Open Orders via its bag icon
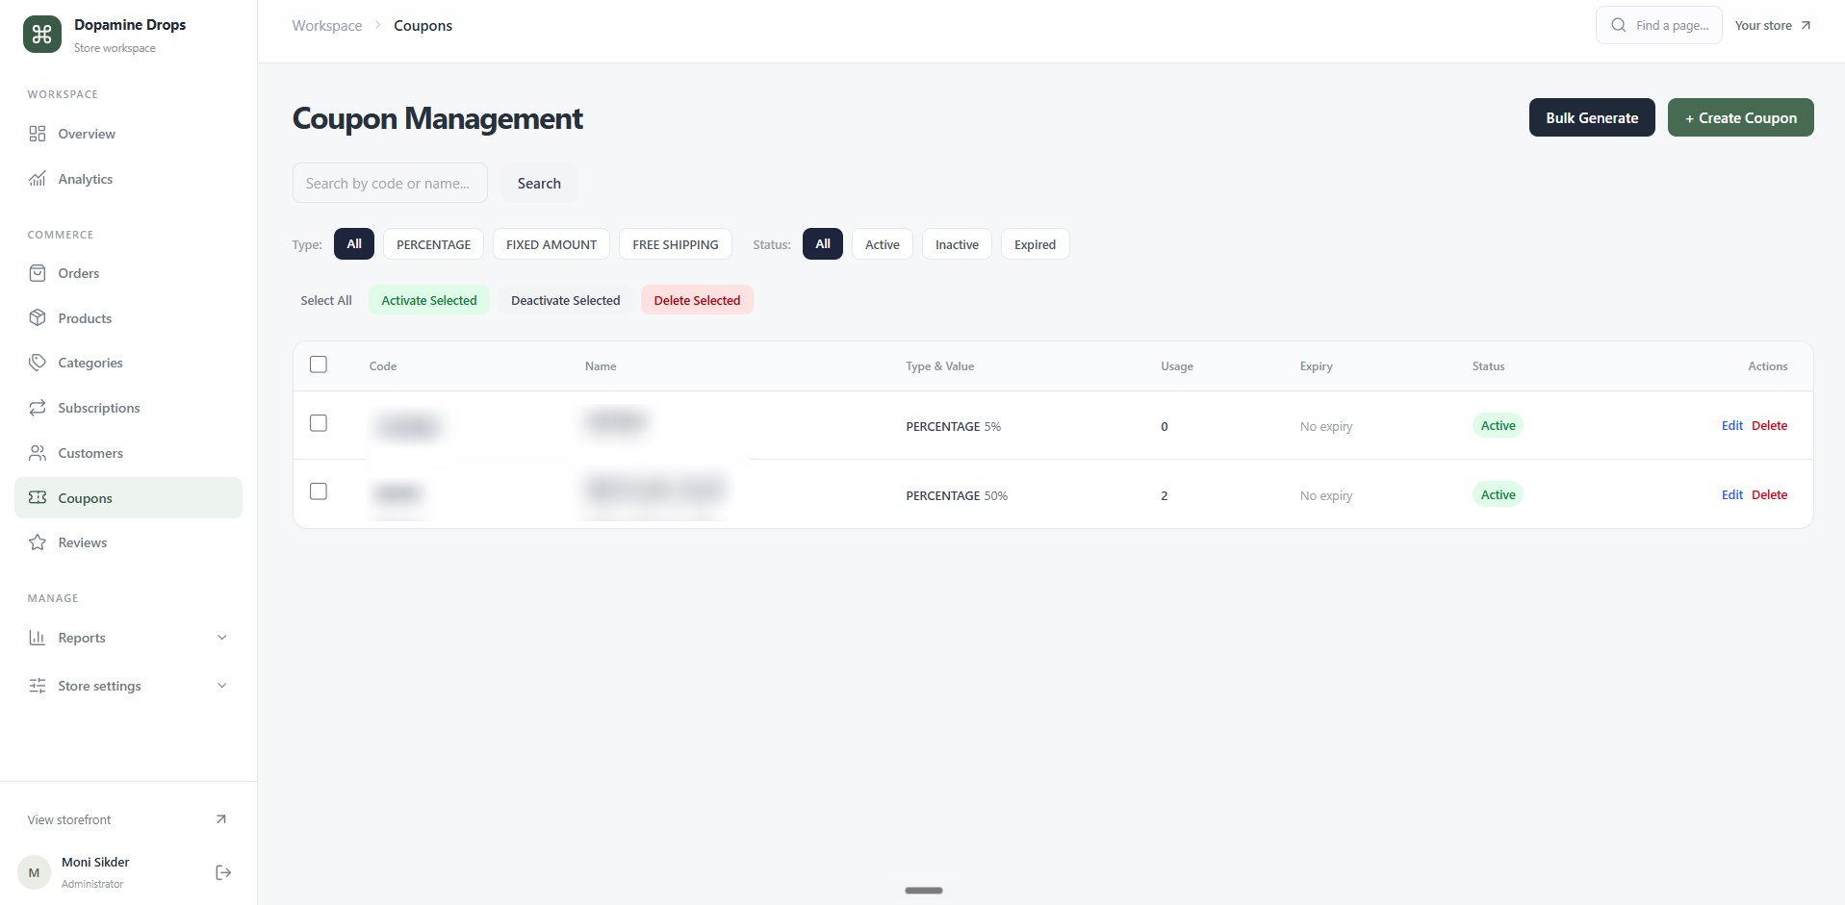The width and height of the screenshot is (1845, 905). 38,273
